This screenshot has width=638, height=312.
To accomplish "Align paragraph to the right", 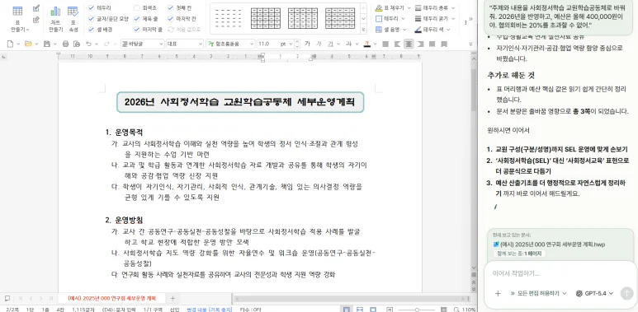I will 421,44.
